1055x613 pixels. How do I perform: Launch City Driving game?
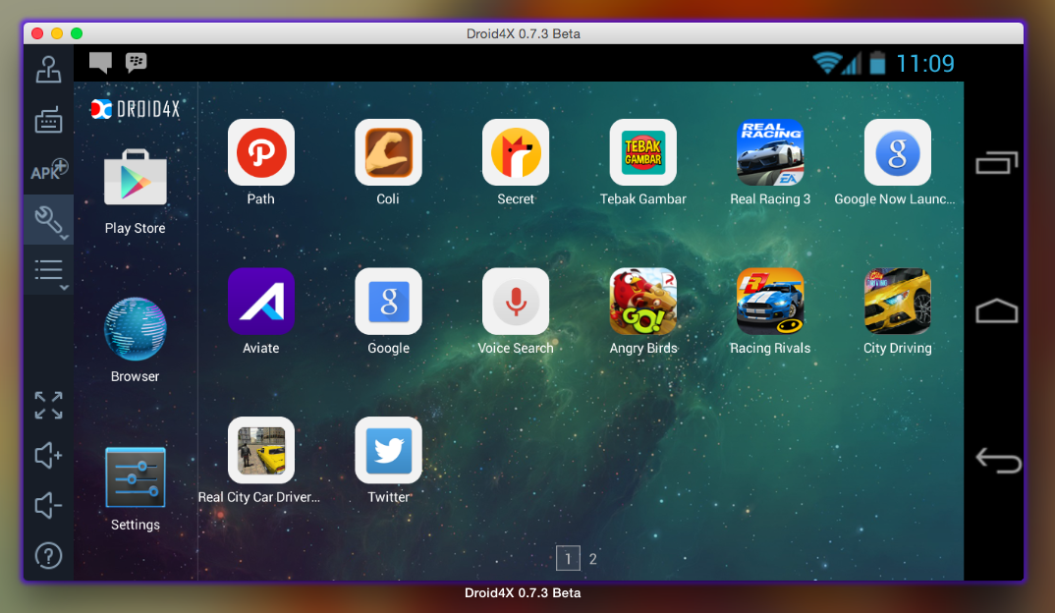[x=898, y=302]
